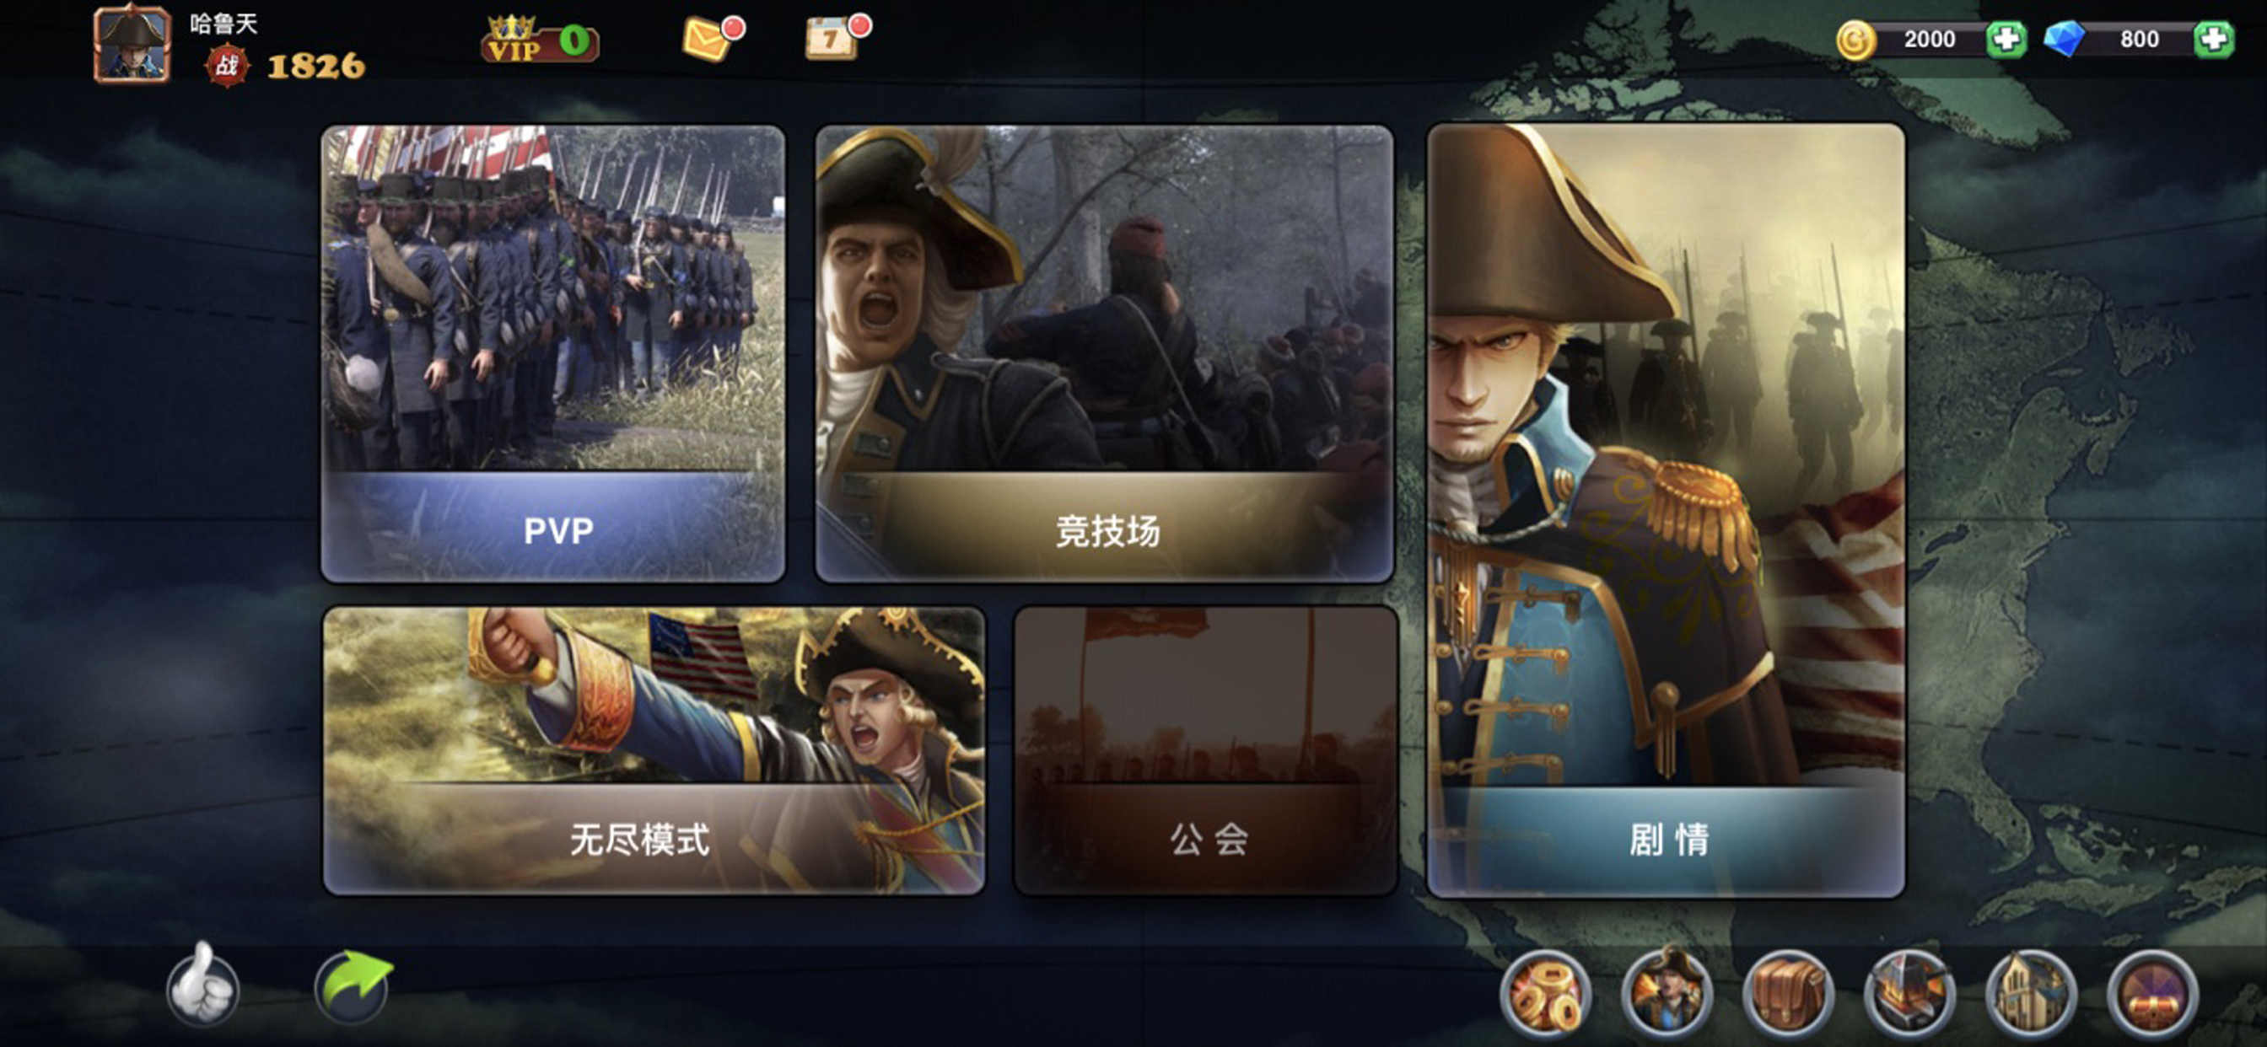This screenshot has height=1047, width=2267.
Task: Open the general character icon in bottom bar
Action: pyautogui.click(x=1667, y=994)
